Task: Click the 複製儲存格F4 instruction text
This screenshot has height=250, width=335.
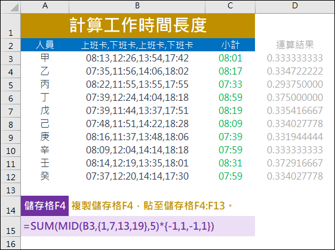Action: click(152, 206)
